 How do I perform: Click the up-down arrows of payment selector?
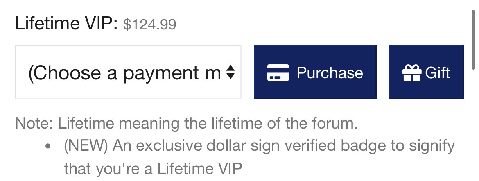point(230,73)
